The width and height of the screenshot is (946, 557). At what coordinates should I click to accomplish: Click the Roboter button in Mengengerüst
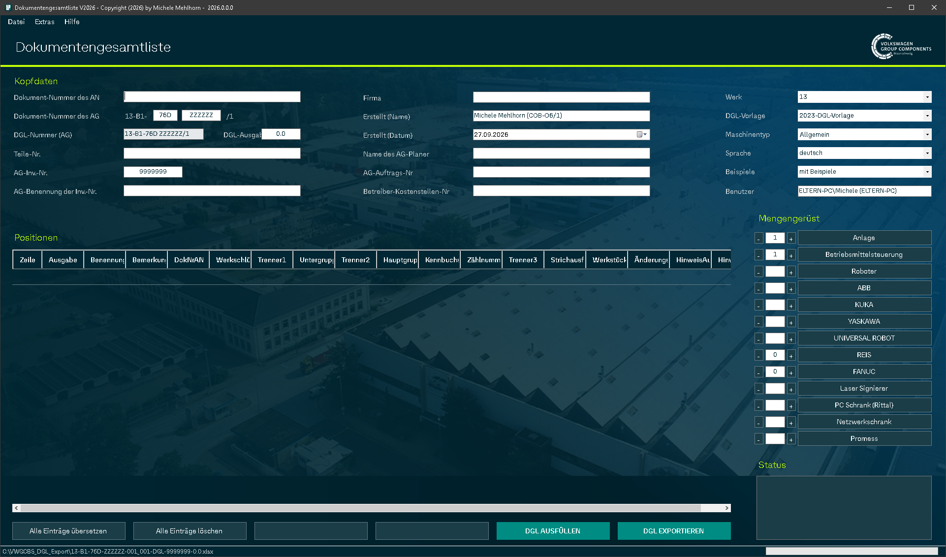(x=864, y=271)
